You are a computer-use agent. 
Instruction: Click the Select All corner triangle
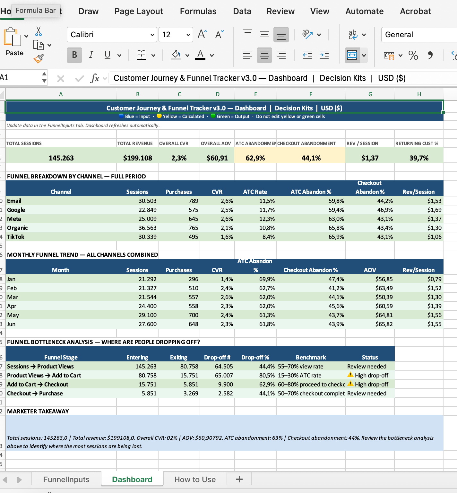(x=2, y=95)
